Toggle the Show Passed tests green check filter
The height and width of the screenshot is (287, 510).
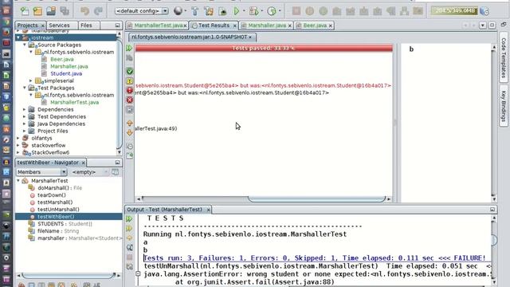pyautogui.click(x=129, y=71)
